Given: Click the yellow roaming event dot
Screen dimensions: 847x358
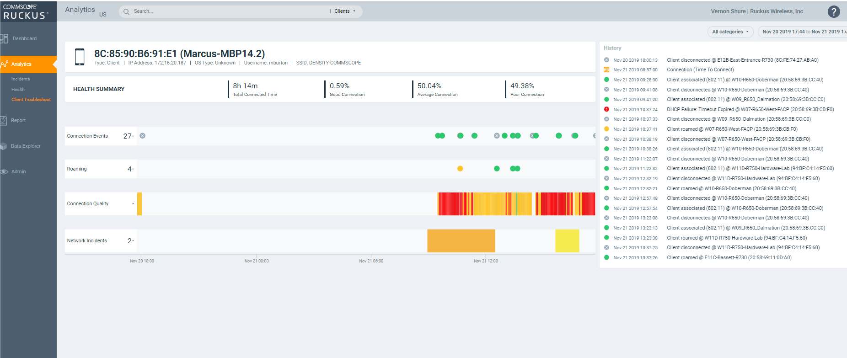Looking at the screenshot, I should click(x=460, y=169).
